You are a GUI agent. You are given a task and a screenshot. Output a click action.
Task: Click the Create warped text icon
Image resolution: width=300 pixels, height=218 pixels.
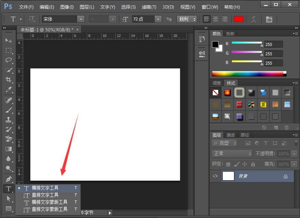[x=254, y=19]
